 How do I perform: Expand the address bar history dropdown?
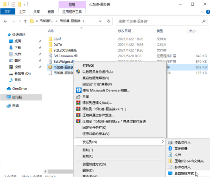pyautogui.click(x=100, y=21)
